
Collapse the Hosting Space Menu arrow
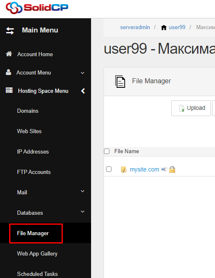coord(83,91)
